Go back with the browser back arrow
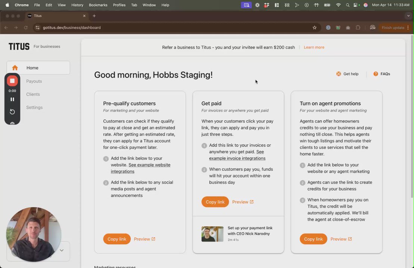This screenshot has height=268, width=414. pos(6,28)
